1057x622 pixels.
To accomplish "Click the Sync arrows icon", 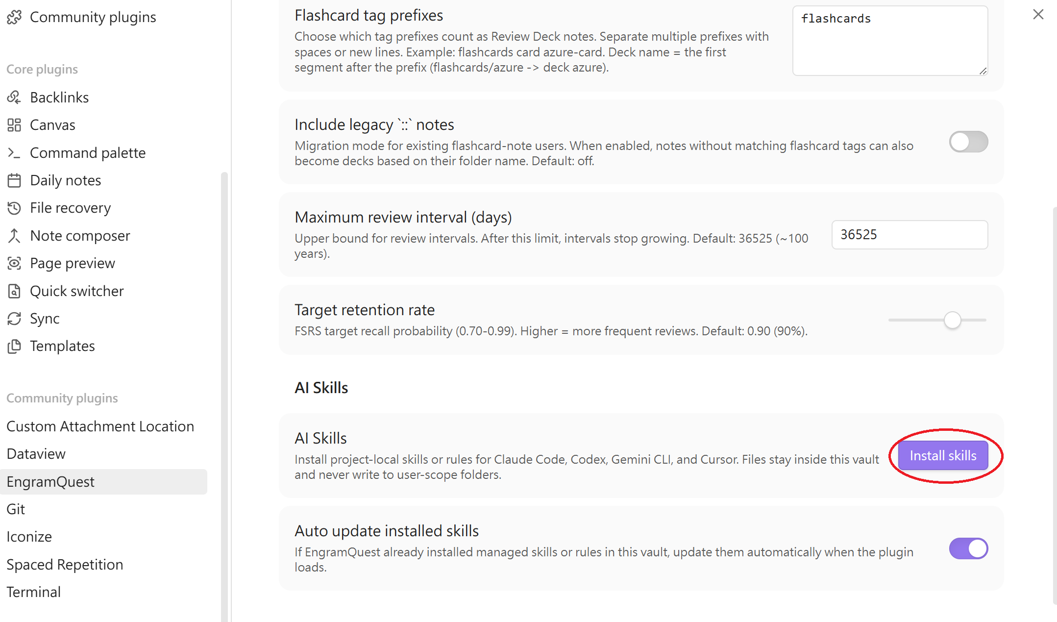I will tap(14, 319).
